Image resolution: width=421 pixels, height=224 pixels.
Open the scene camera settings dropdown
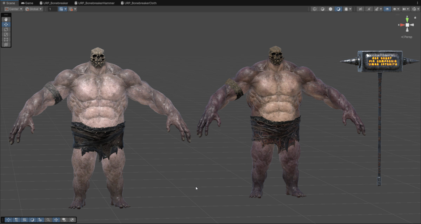click(x=406, y=9)
